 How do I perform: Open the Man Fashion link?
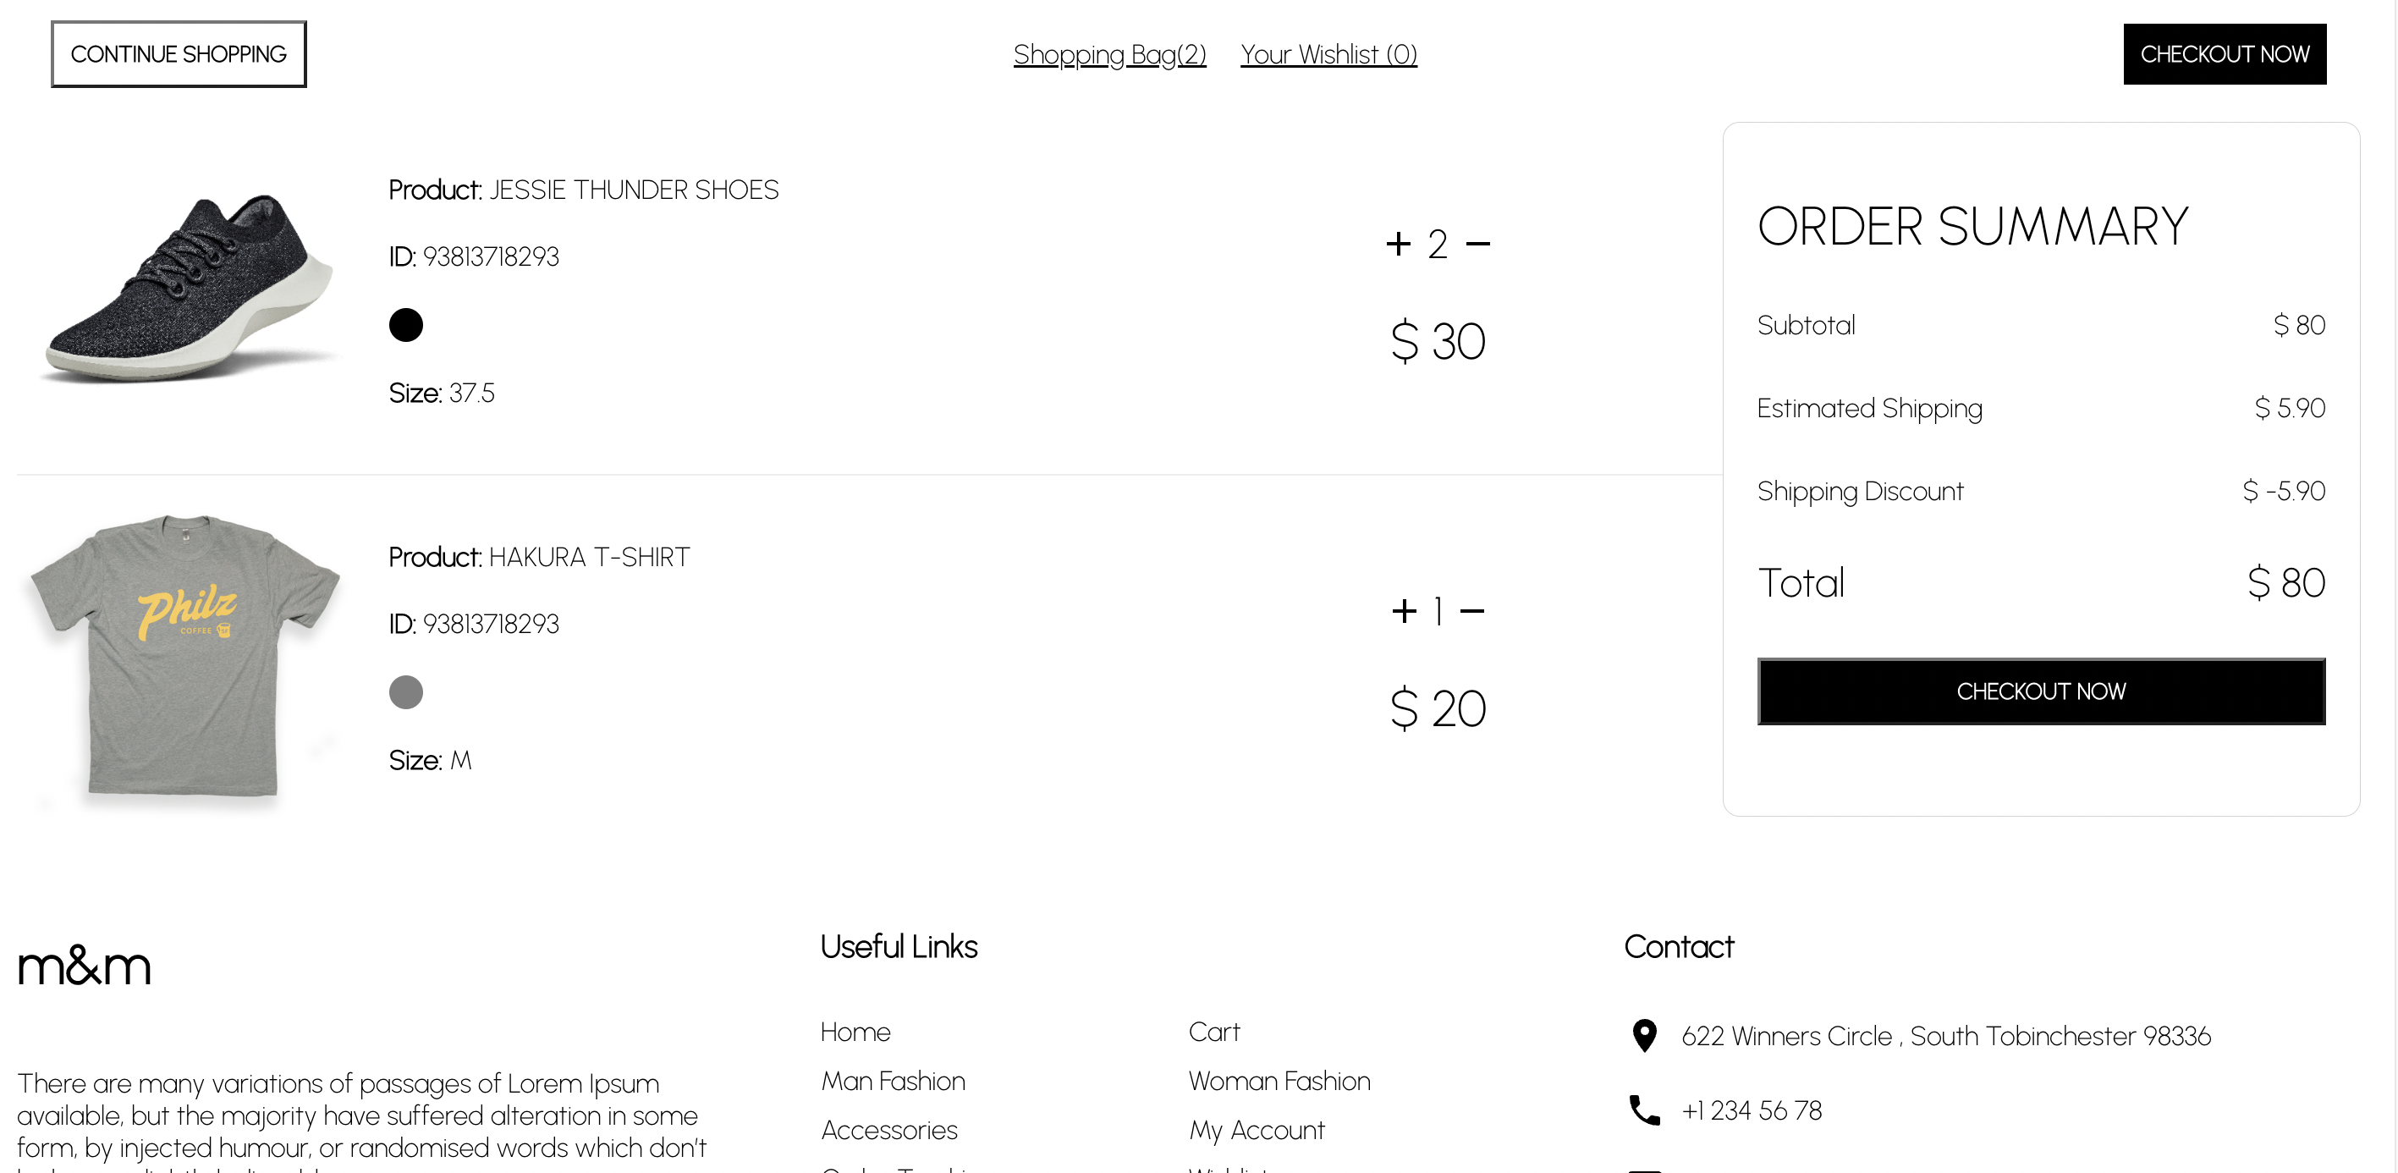(x=893, y=1081)
